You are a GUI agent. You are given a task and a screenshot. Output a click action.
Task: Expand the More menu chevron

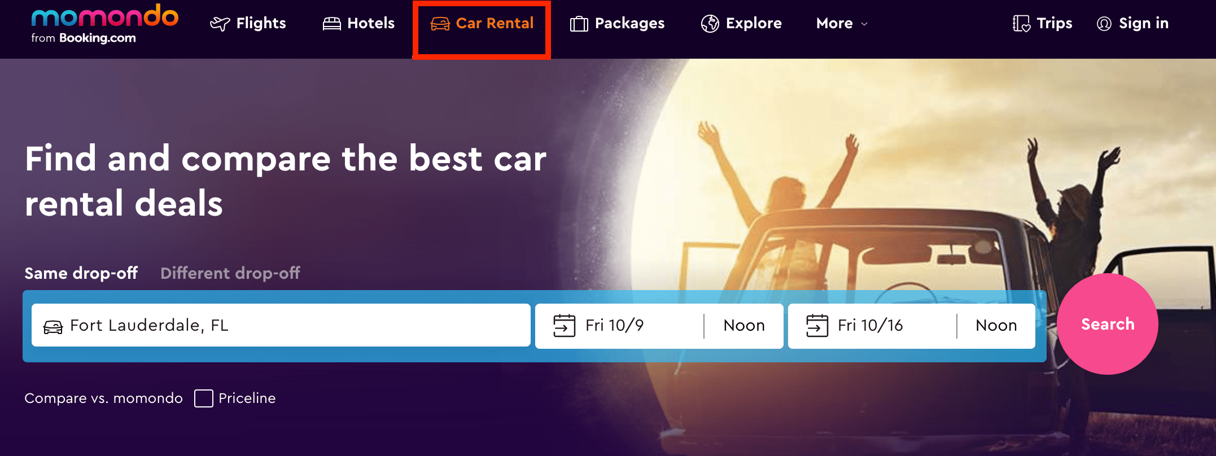pos(864,24)
